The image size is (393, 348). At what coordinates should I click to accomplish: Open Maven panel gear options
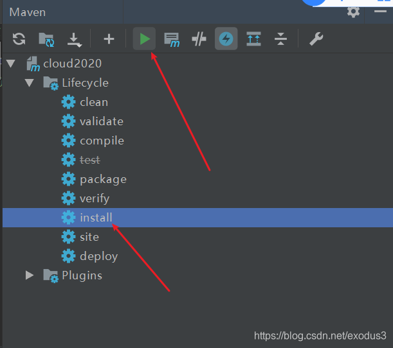353,12
